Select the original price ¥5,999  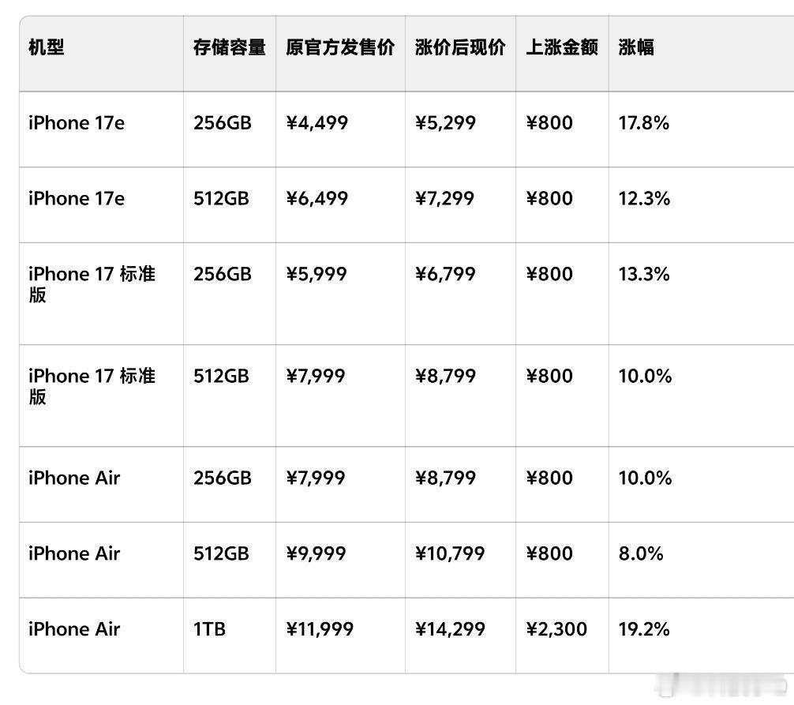(x=316, y=274)
